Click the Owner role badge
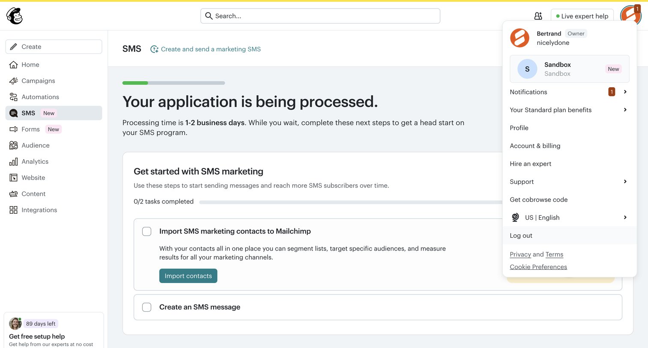The width and height of the screenshot is (648, 348). coord(576,33)
